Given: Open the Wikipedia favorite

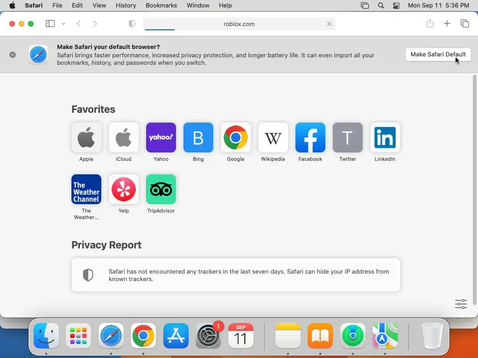Looking at the screenshot, I should click(273, 138).
